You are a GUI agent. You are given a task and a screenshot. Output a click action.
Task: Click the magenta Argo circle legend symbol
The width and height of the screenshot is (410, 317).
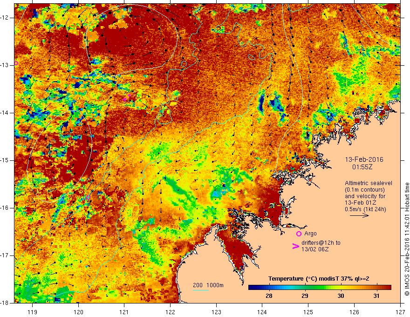pos(299,234)
